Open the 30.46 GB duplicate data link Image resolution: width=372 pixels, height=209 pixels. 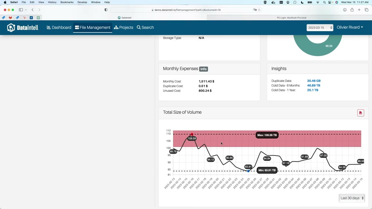click(314, 81)
